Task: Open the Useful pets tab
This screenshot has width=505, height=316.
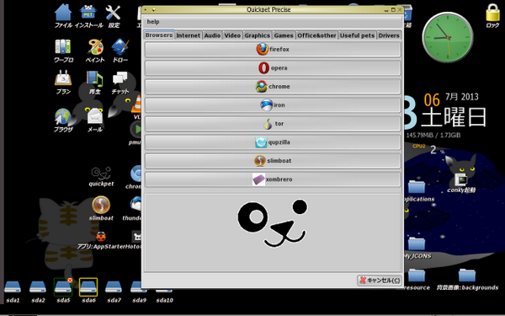Action: pos(357,35)
